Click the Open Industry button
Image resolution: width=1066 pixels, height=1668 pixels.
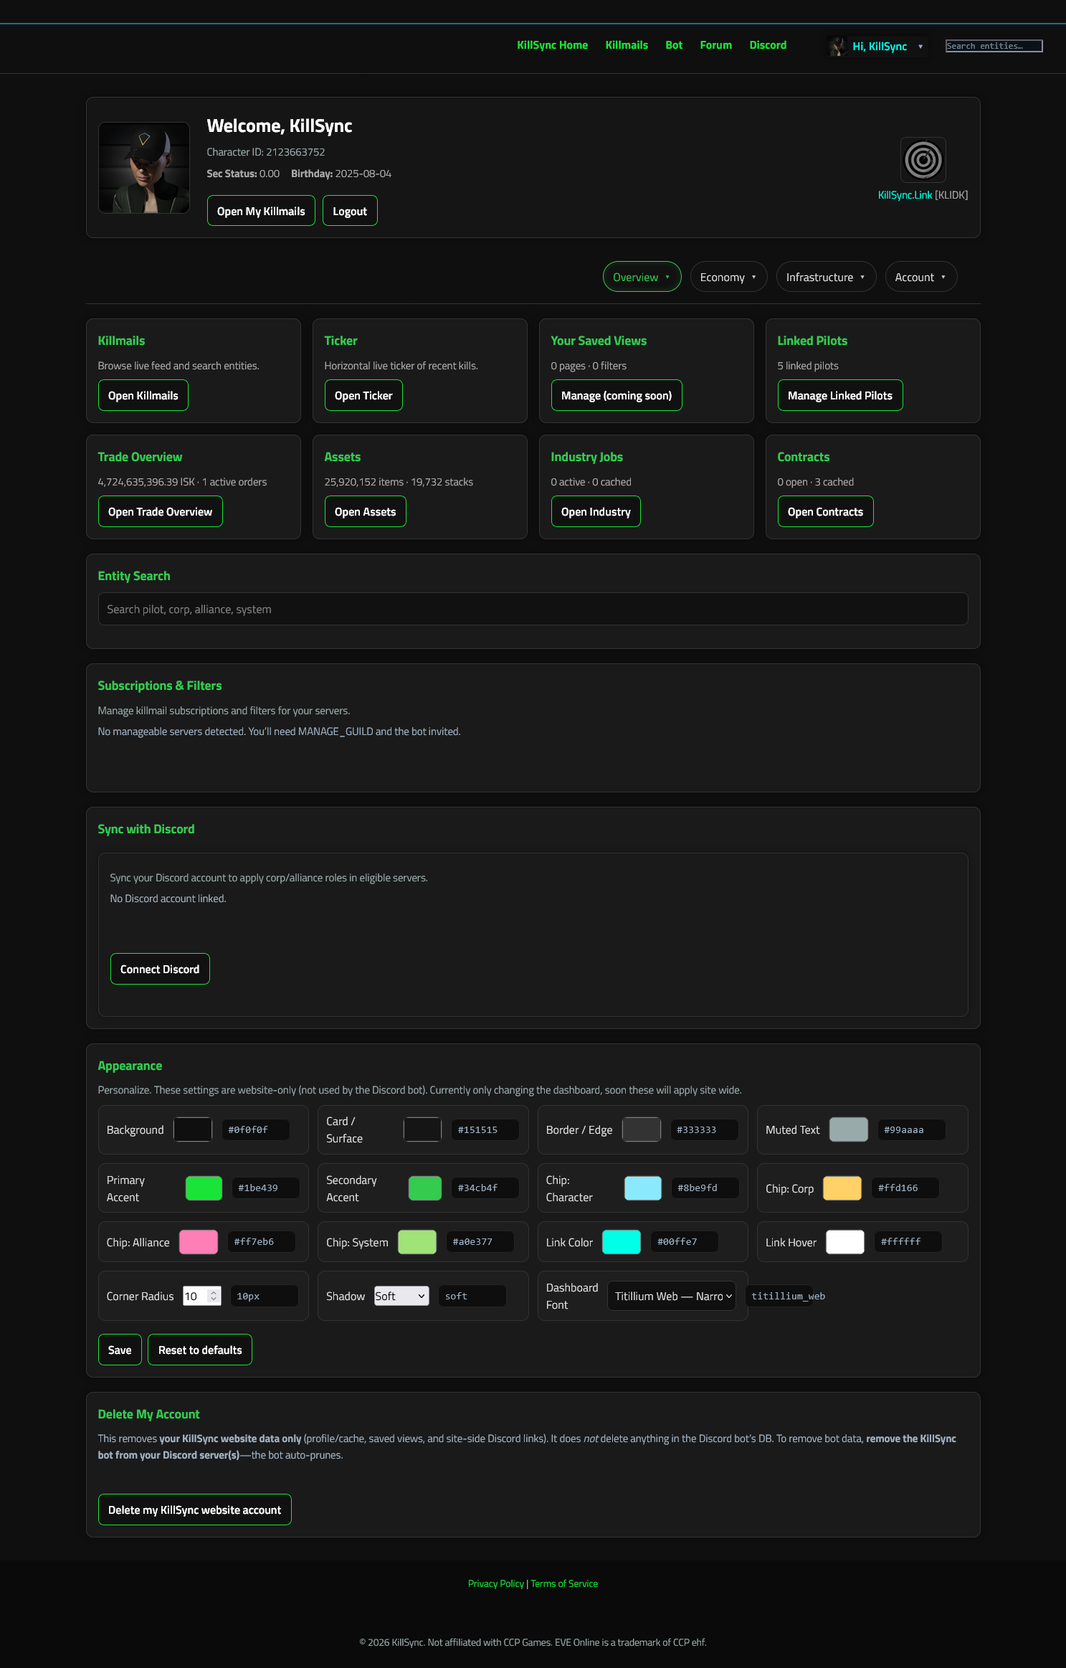(596, 511)
